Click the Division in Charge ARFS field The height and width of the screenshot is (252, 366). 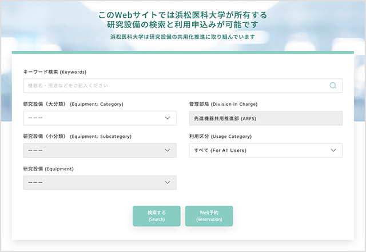[265, 118]
